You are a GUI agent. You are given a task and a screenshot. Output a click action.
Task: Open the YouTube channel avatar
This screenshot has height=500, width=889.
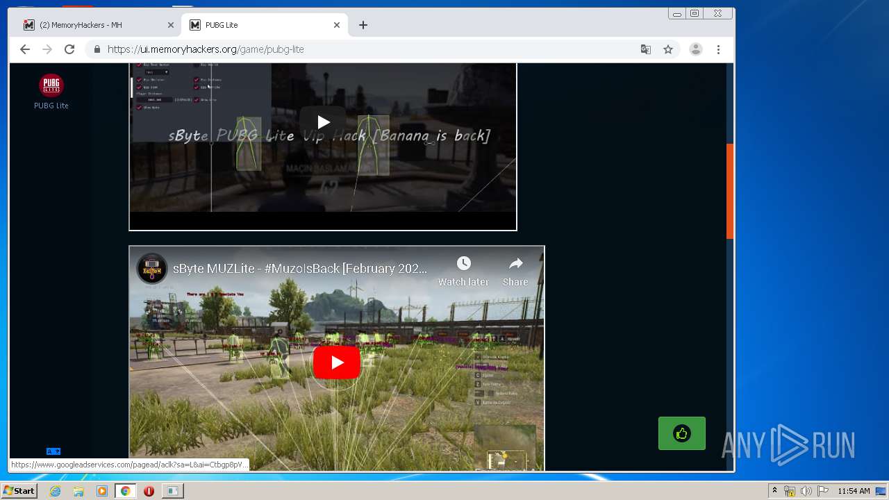pos(151,269)
